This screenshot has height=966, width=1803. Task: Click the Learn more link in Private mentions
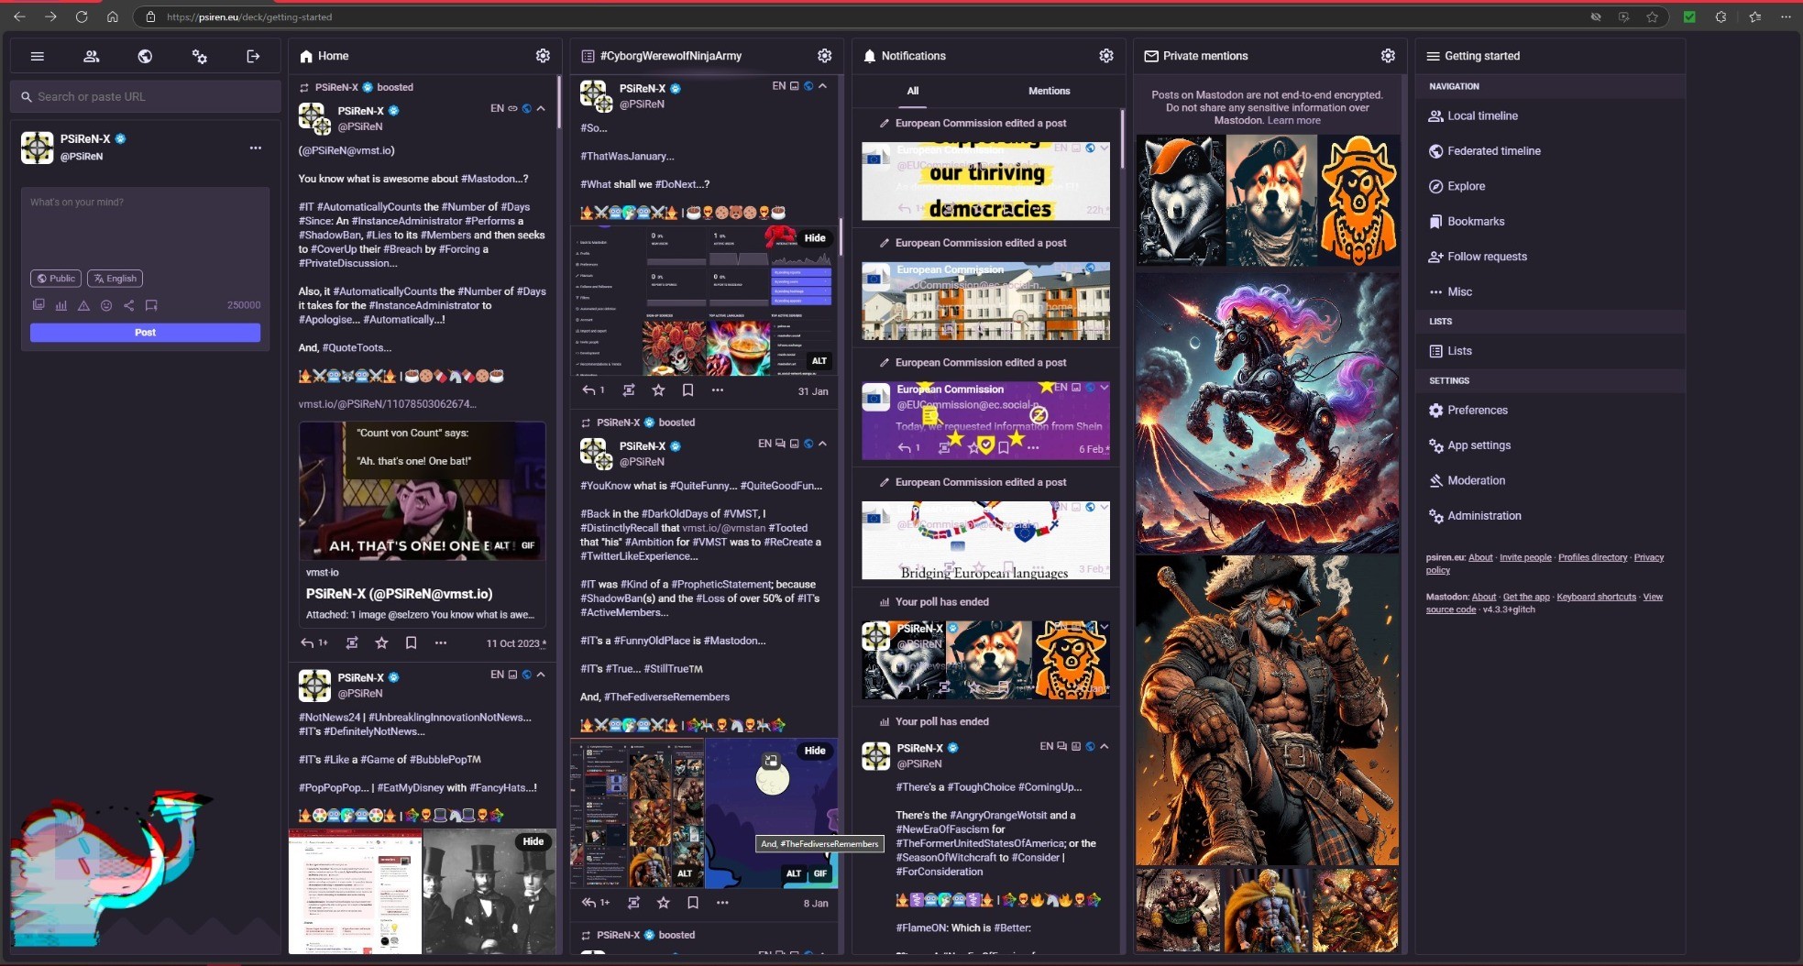[1293, 120]
